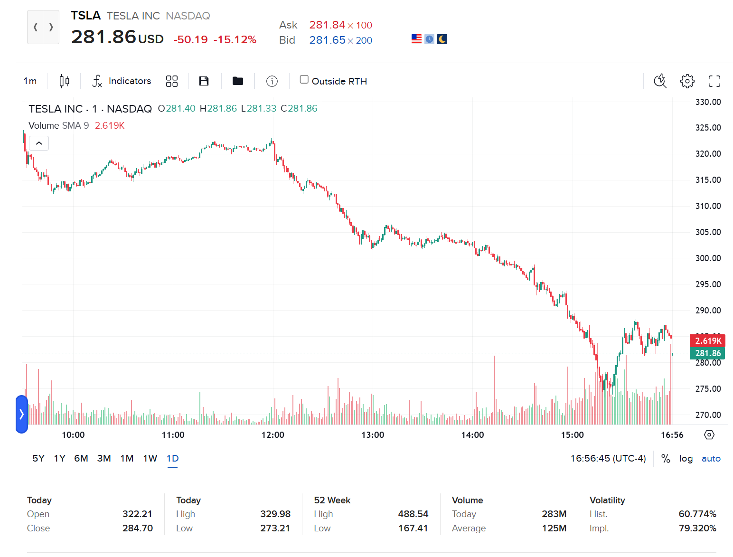This screenshot has width=733, height=557.
Task: Click the Ask price 281.84
Action: click(x=327, y=25)
